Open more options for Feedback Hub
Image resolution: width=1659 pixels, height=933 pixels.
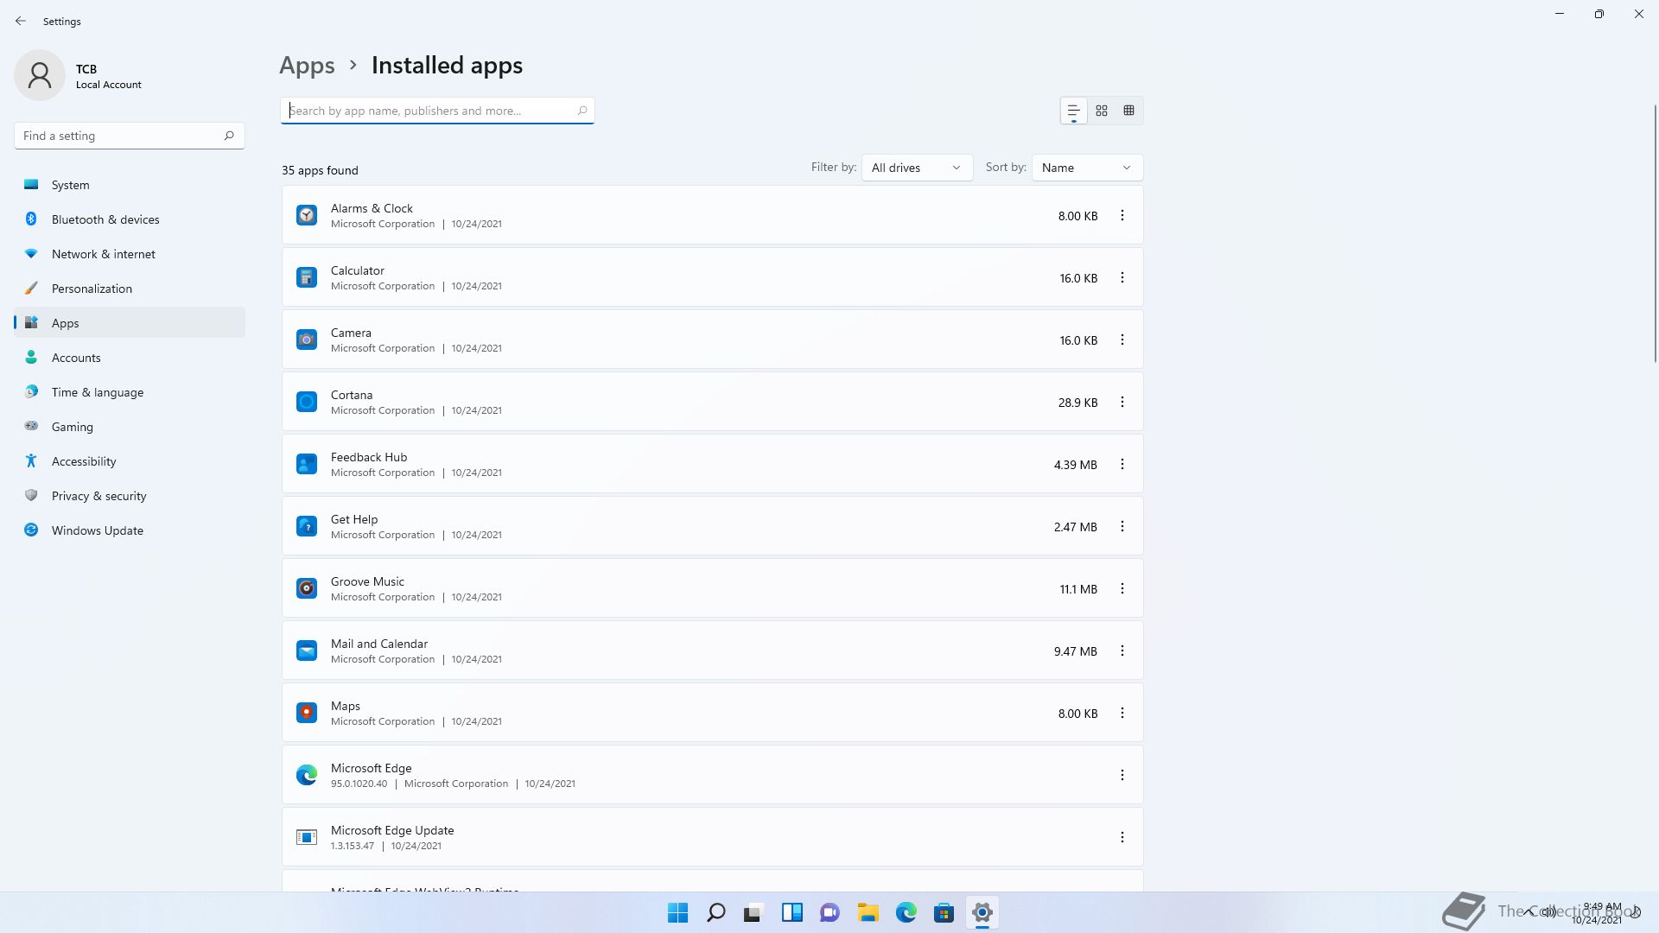(1122, 464)
